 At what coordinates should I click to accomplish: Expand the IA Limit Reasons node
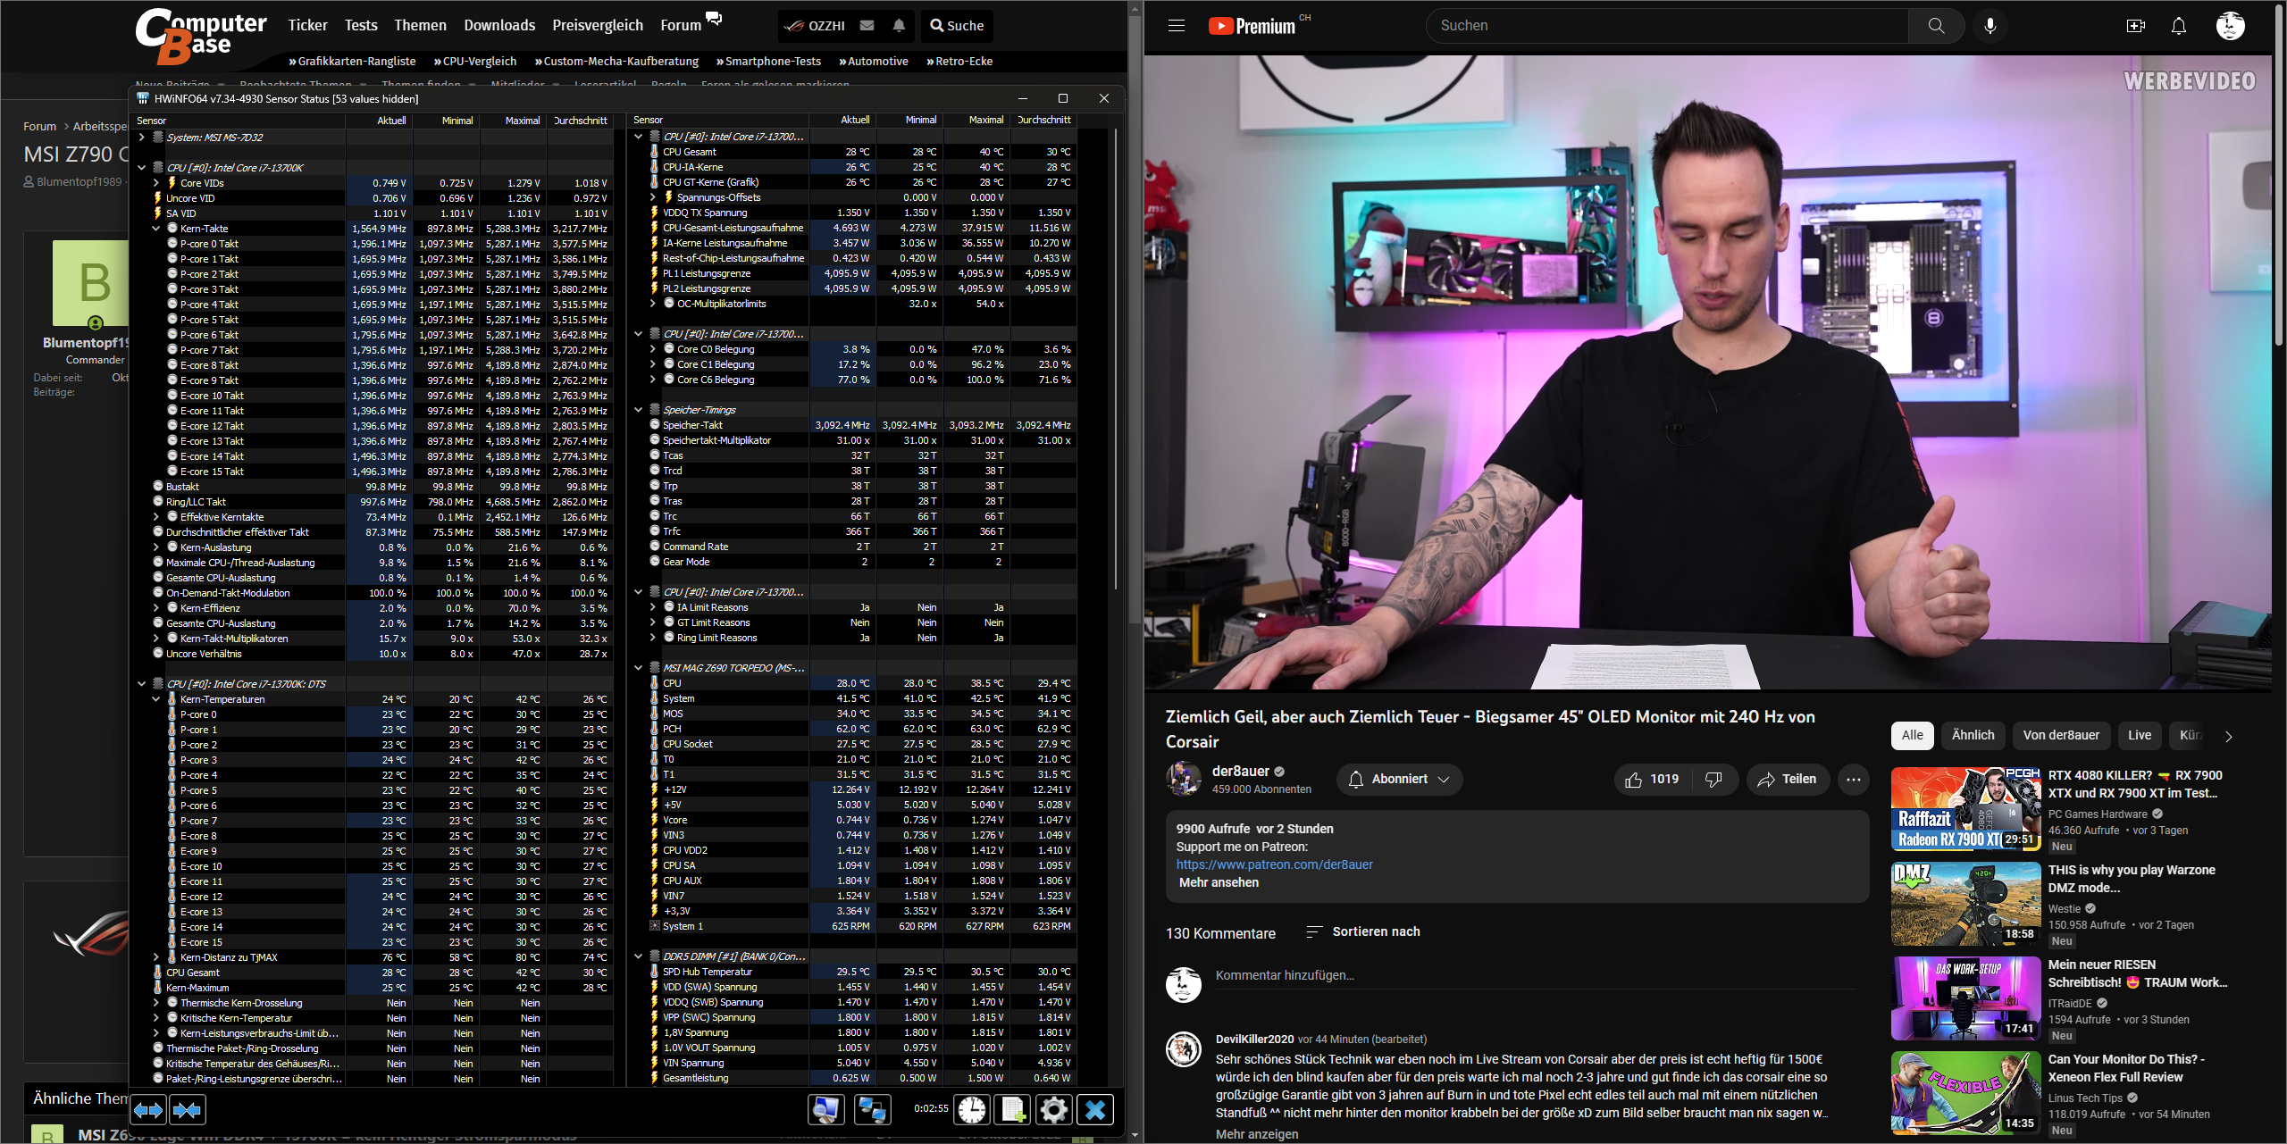coord(653,607)
